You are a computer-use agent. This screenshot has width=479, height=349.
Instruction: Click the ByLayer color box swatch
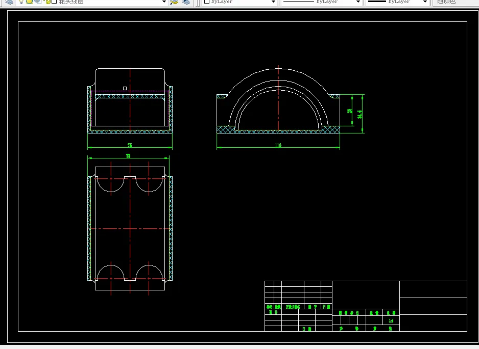(206, 2)
